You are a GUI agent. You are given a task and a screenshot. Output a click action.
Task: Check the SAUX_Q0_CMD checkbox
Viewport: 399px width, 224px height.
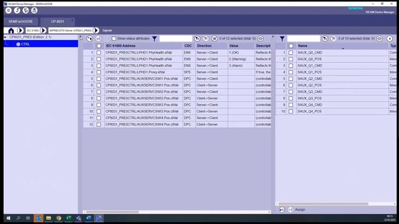click(291, 52)
